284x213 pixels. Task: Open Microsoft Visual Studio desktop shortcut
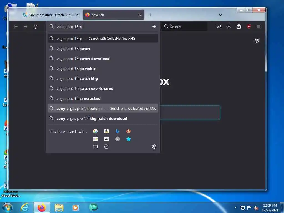(11, 190)
